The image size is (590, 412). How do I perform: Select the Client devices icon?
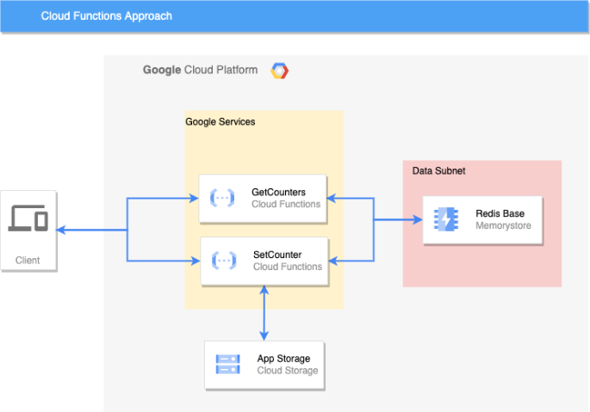click(28, 218)
